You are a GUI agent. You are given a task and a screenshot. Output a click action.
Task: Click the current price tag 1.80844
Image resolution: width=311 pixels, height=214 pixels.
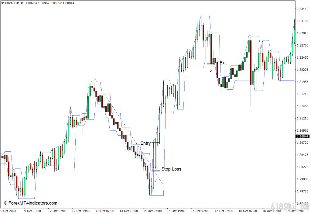point(302,136)
